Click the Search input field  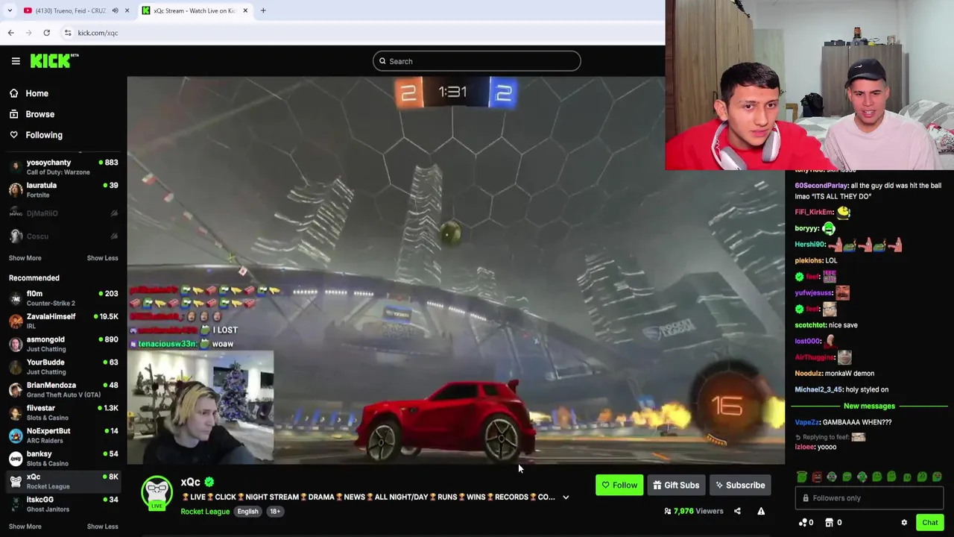[x=477, y=61]
